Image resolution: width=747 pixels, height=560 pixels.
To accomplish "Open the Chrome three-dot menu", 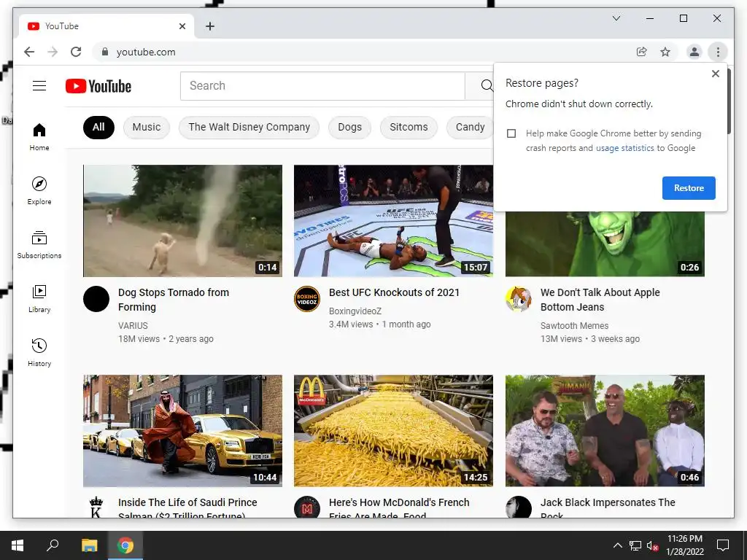I will point(718,52).
